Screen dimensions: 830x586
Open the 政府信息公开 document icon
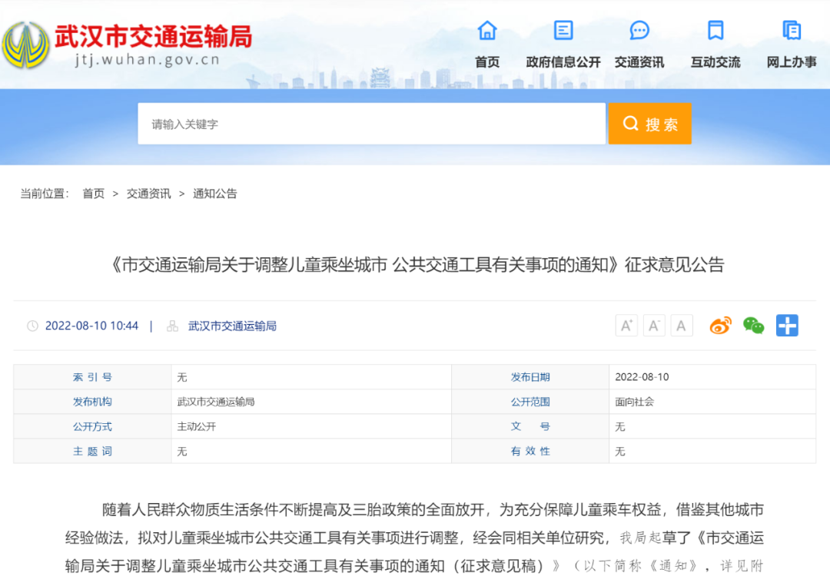click(563, 31)
